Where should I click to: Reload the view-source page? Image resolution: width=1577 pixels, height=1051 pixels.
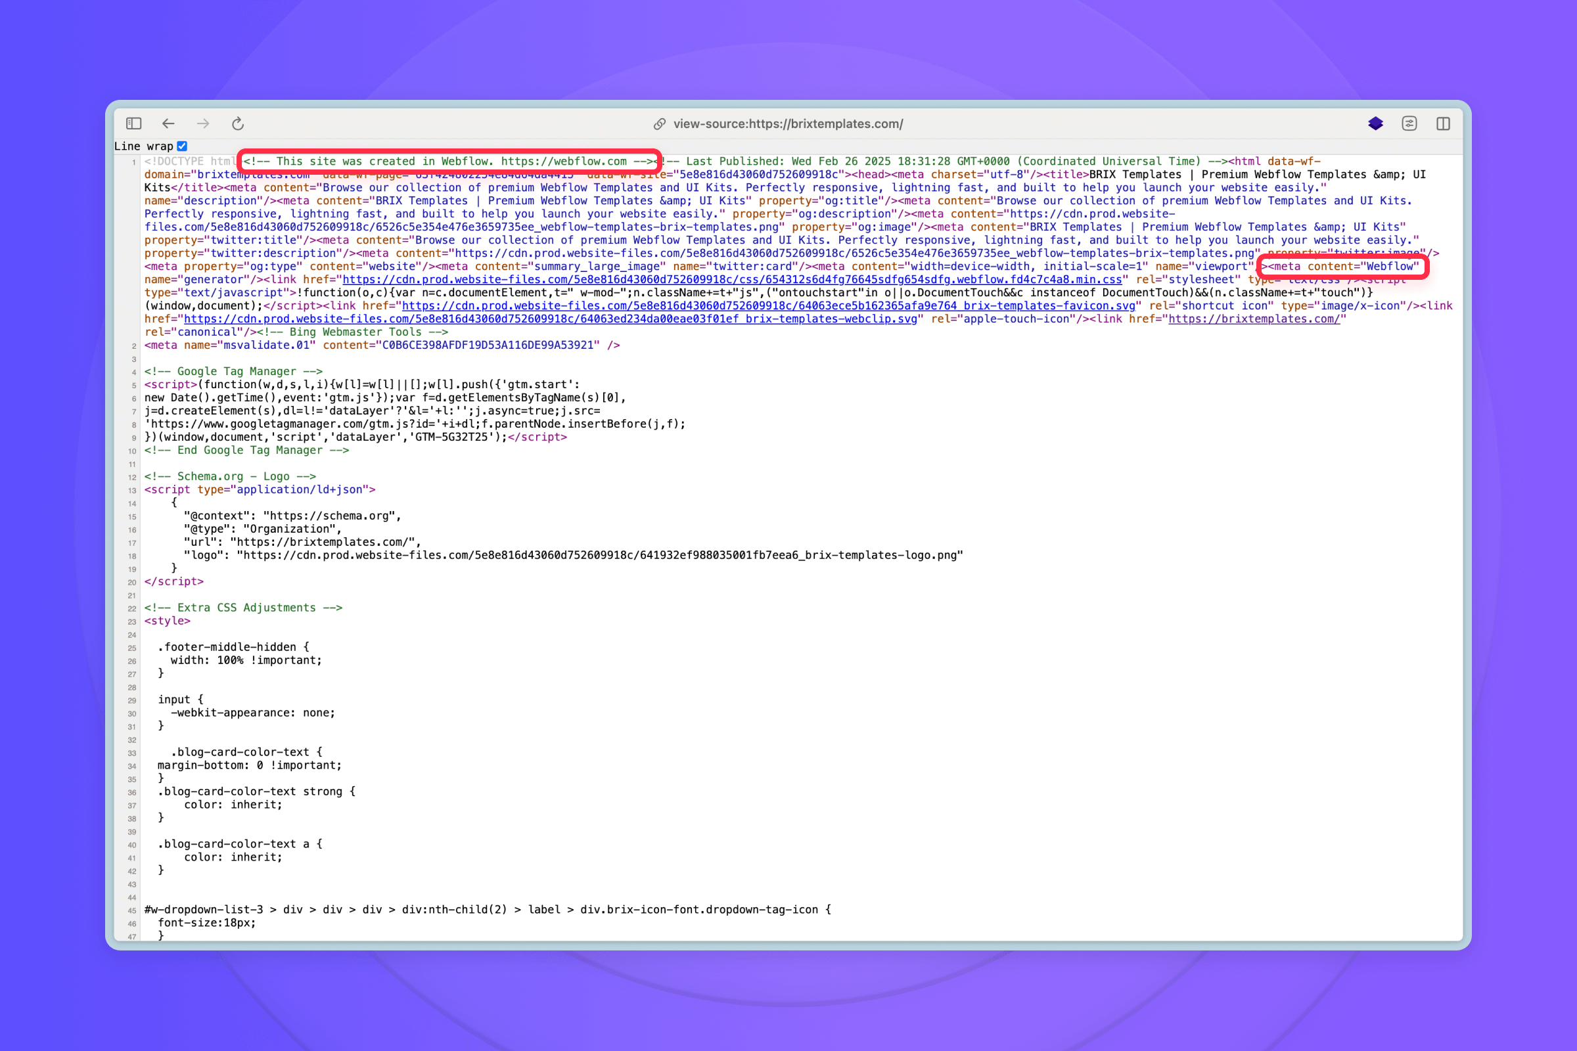238,123
